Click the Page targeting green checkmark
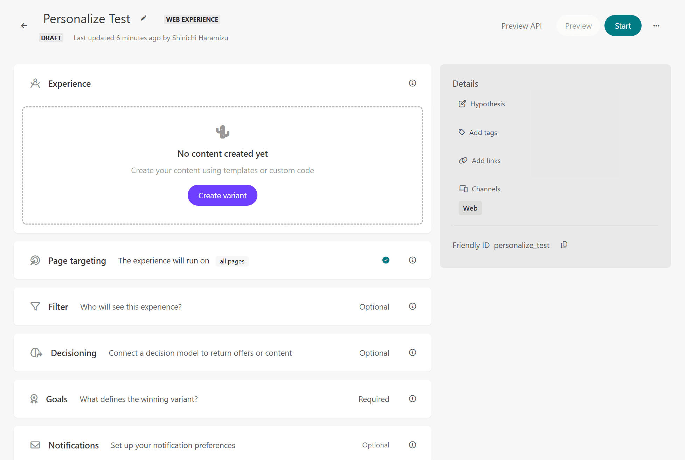 (x=386, y=260)
